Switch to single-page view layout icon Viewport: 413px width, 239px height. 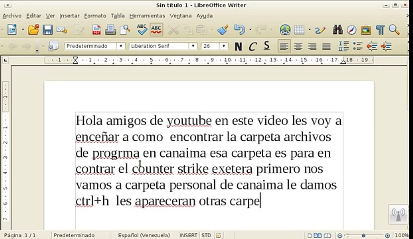310,235
